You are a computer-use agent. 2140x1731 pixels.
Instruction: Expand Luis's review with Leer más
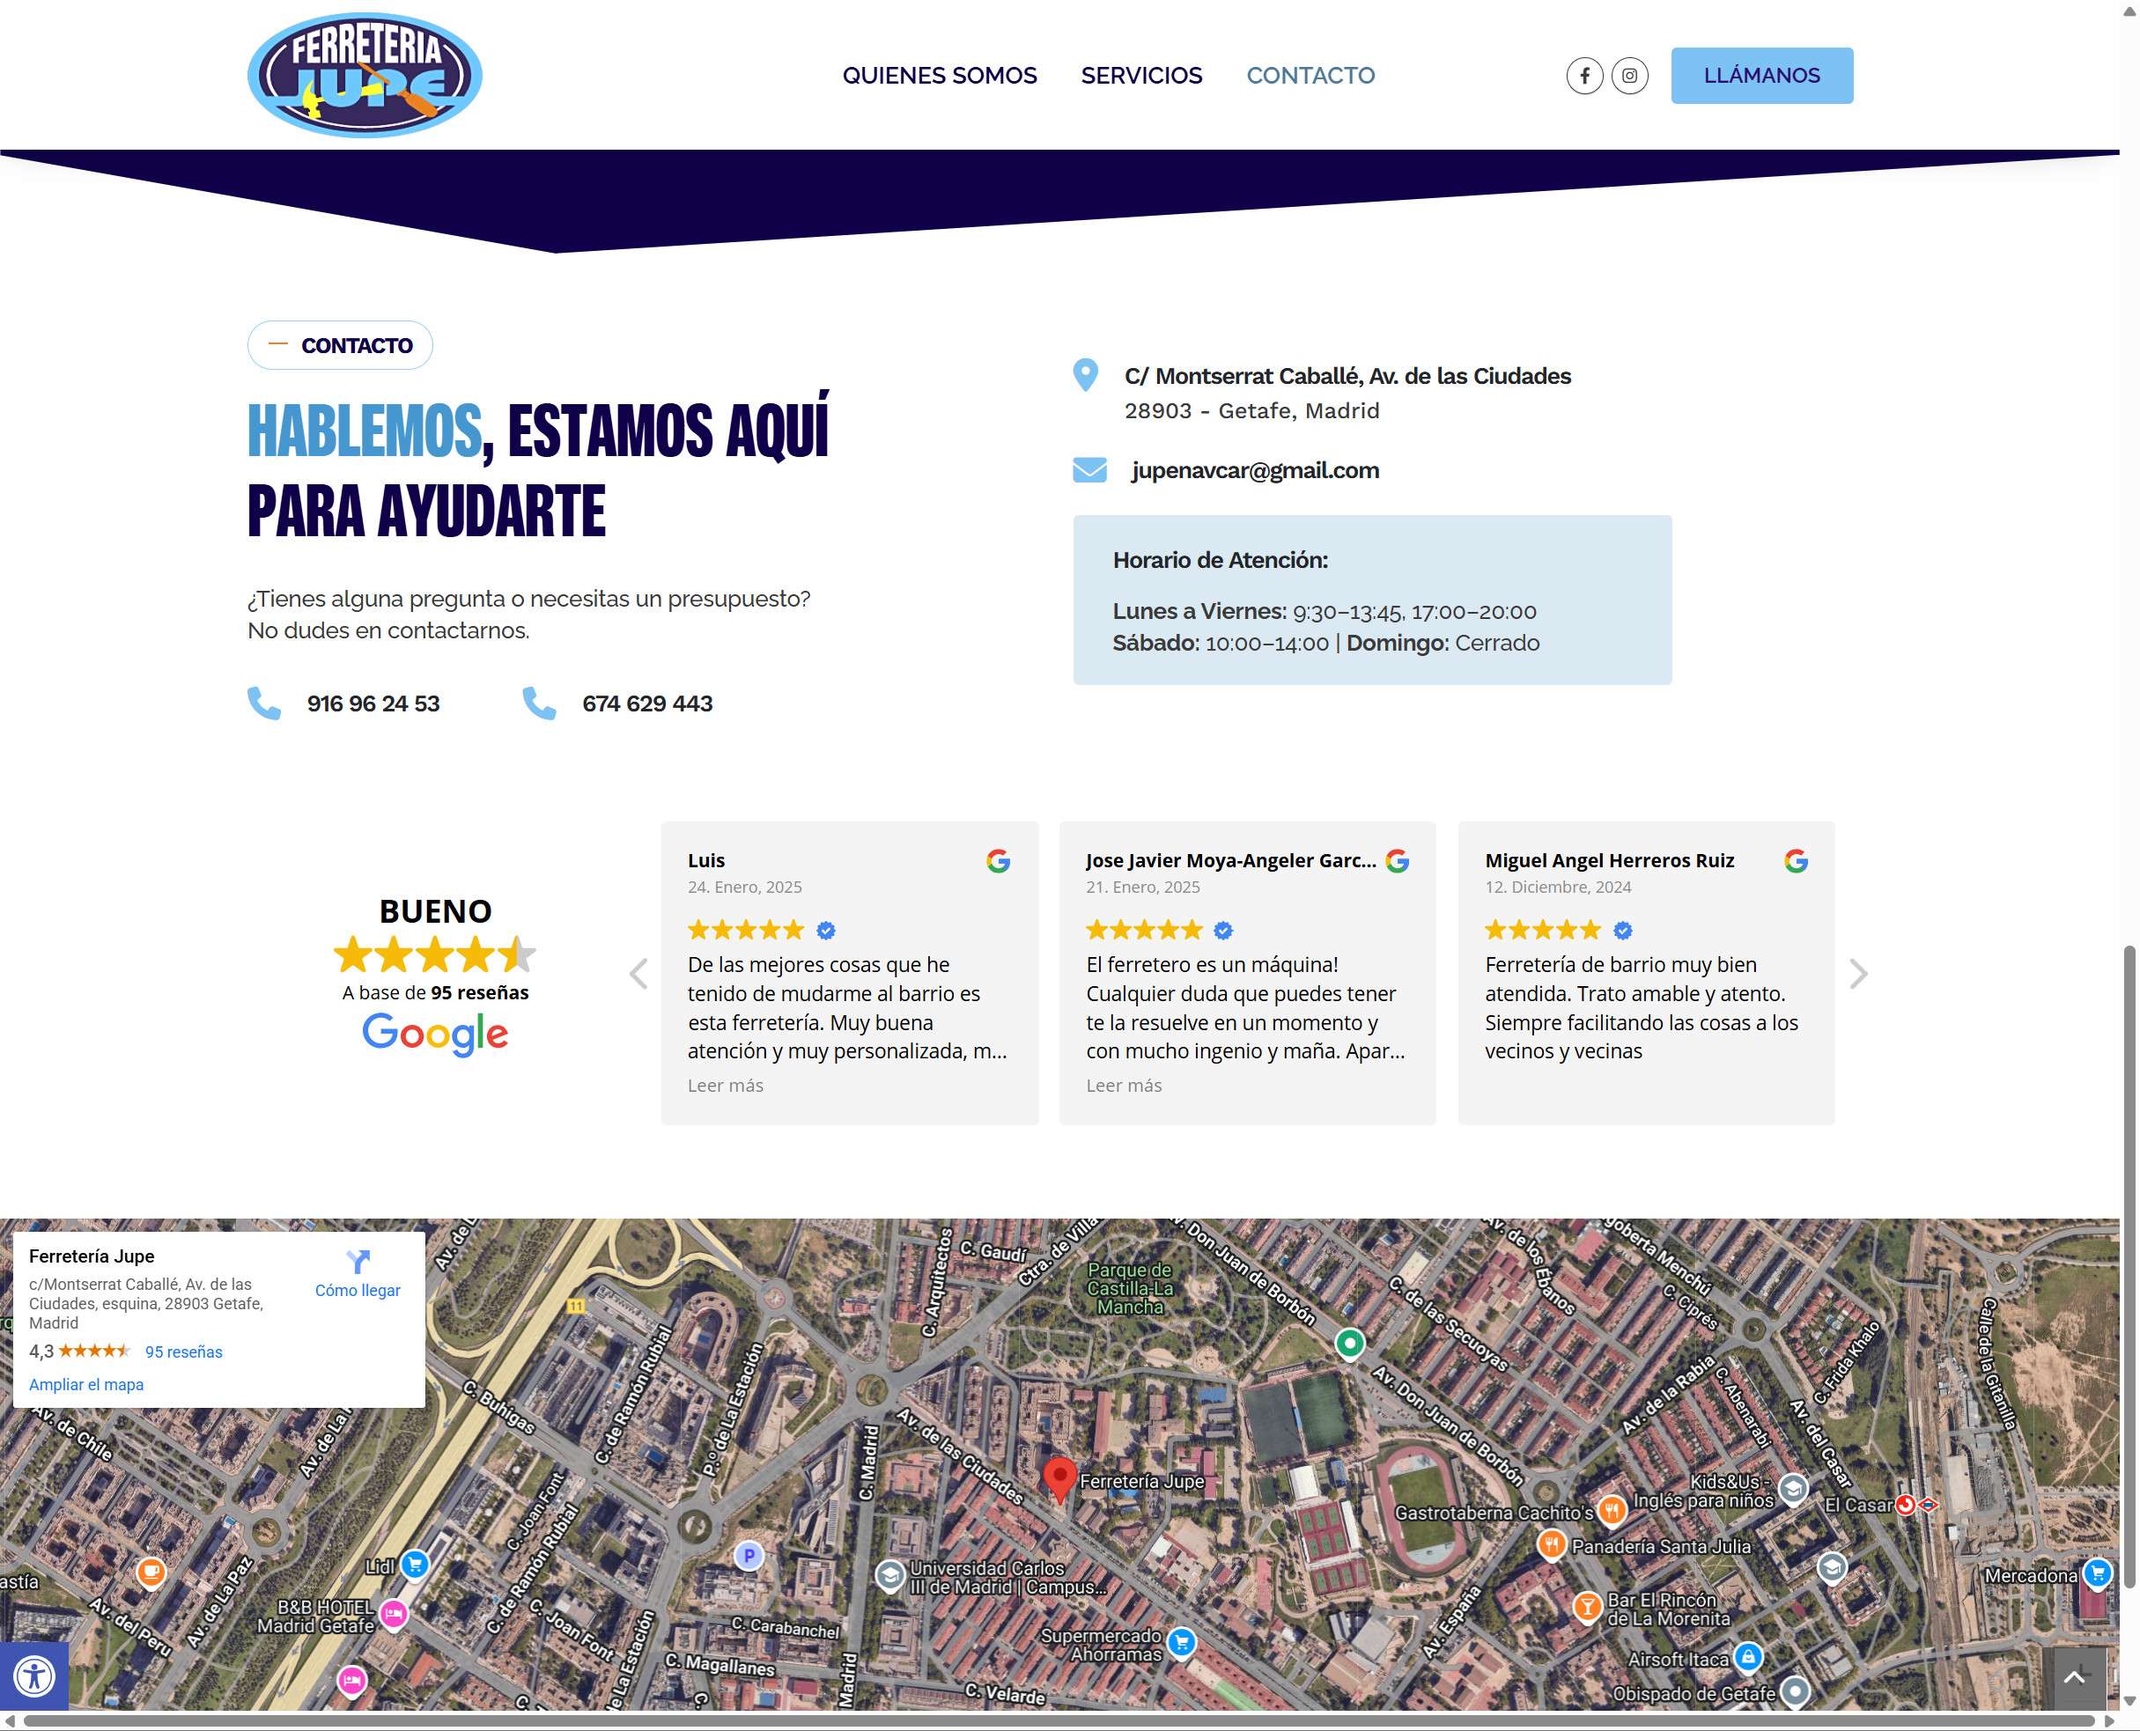point(725,1085)
